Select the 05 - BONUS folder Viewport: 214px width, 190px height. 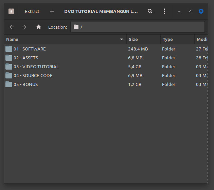tap(25, 84)
